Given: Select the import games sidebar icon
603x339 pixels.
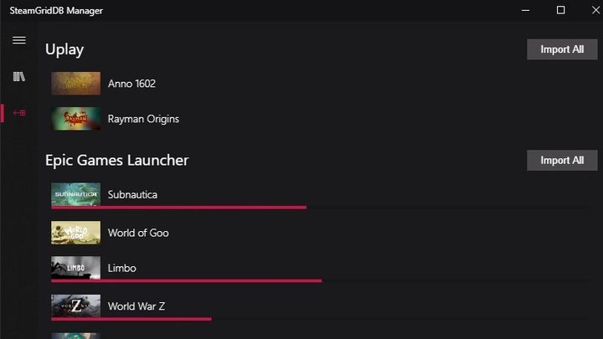Looking at the screenshot, I should click(x=19, y=113).
